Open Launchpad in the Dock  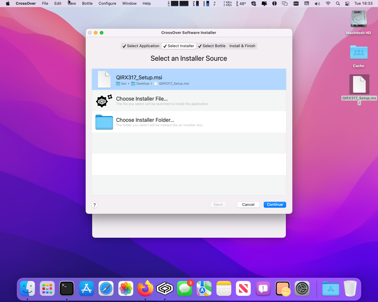point(47,288)
